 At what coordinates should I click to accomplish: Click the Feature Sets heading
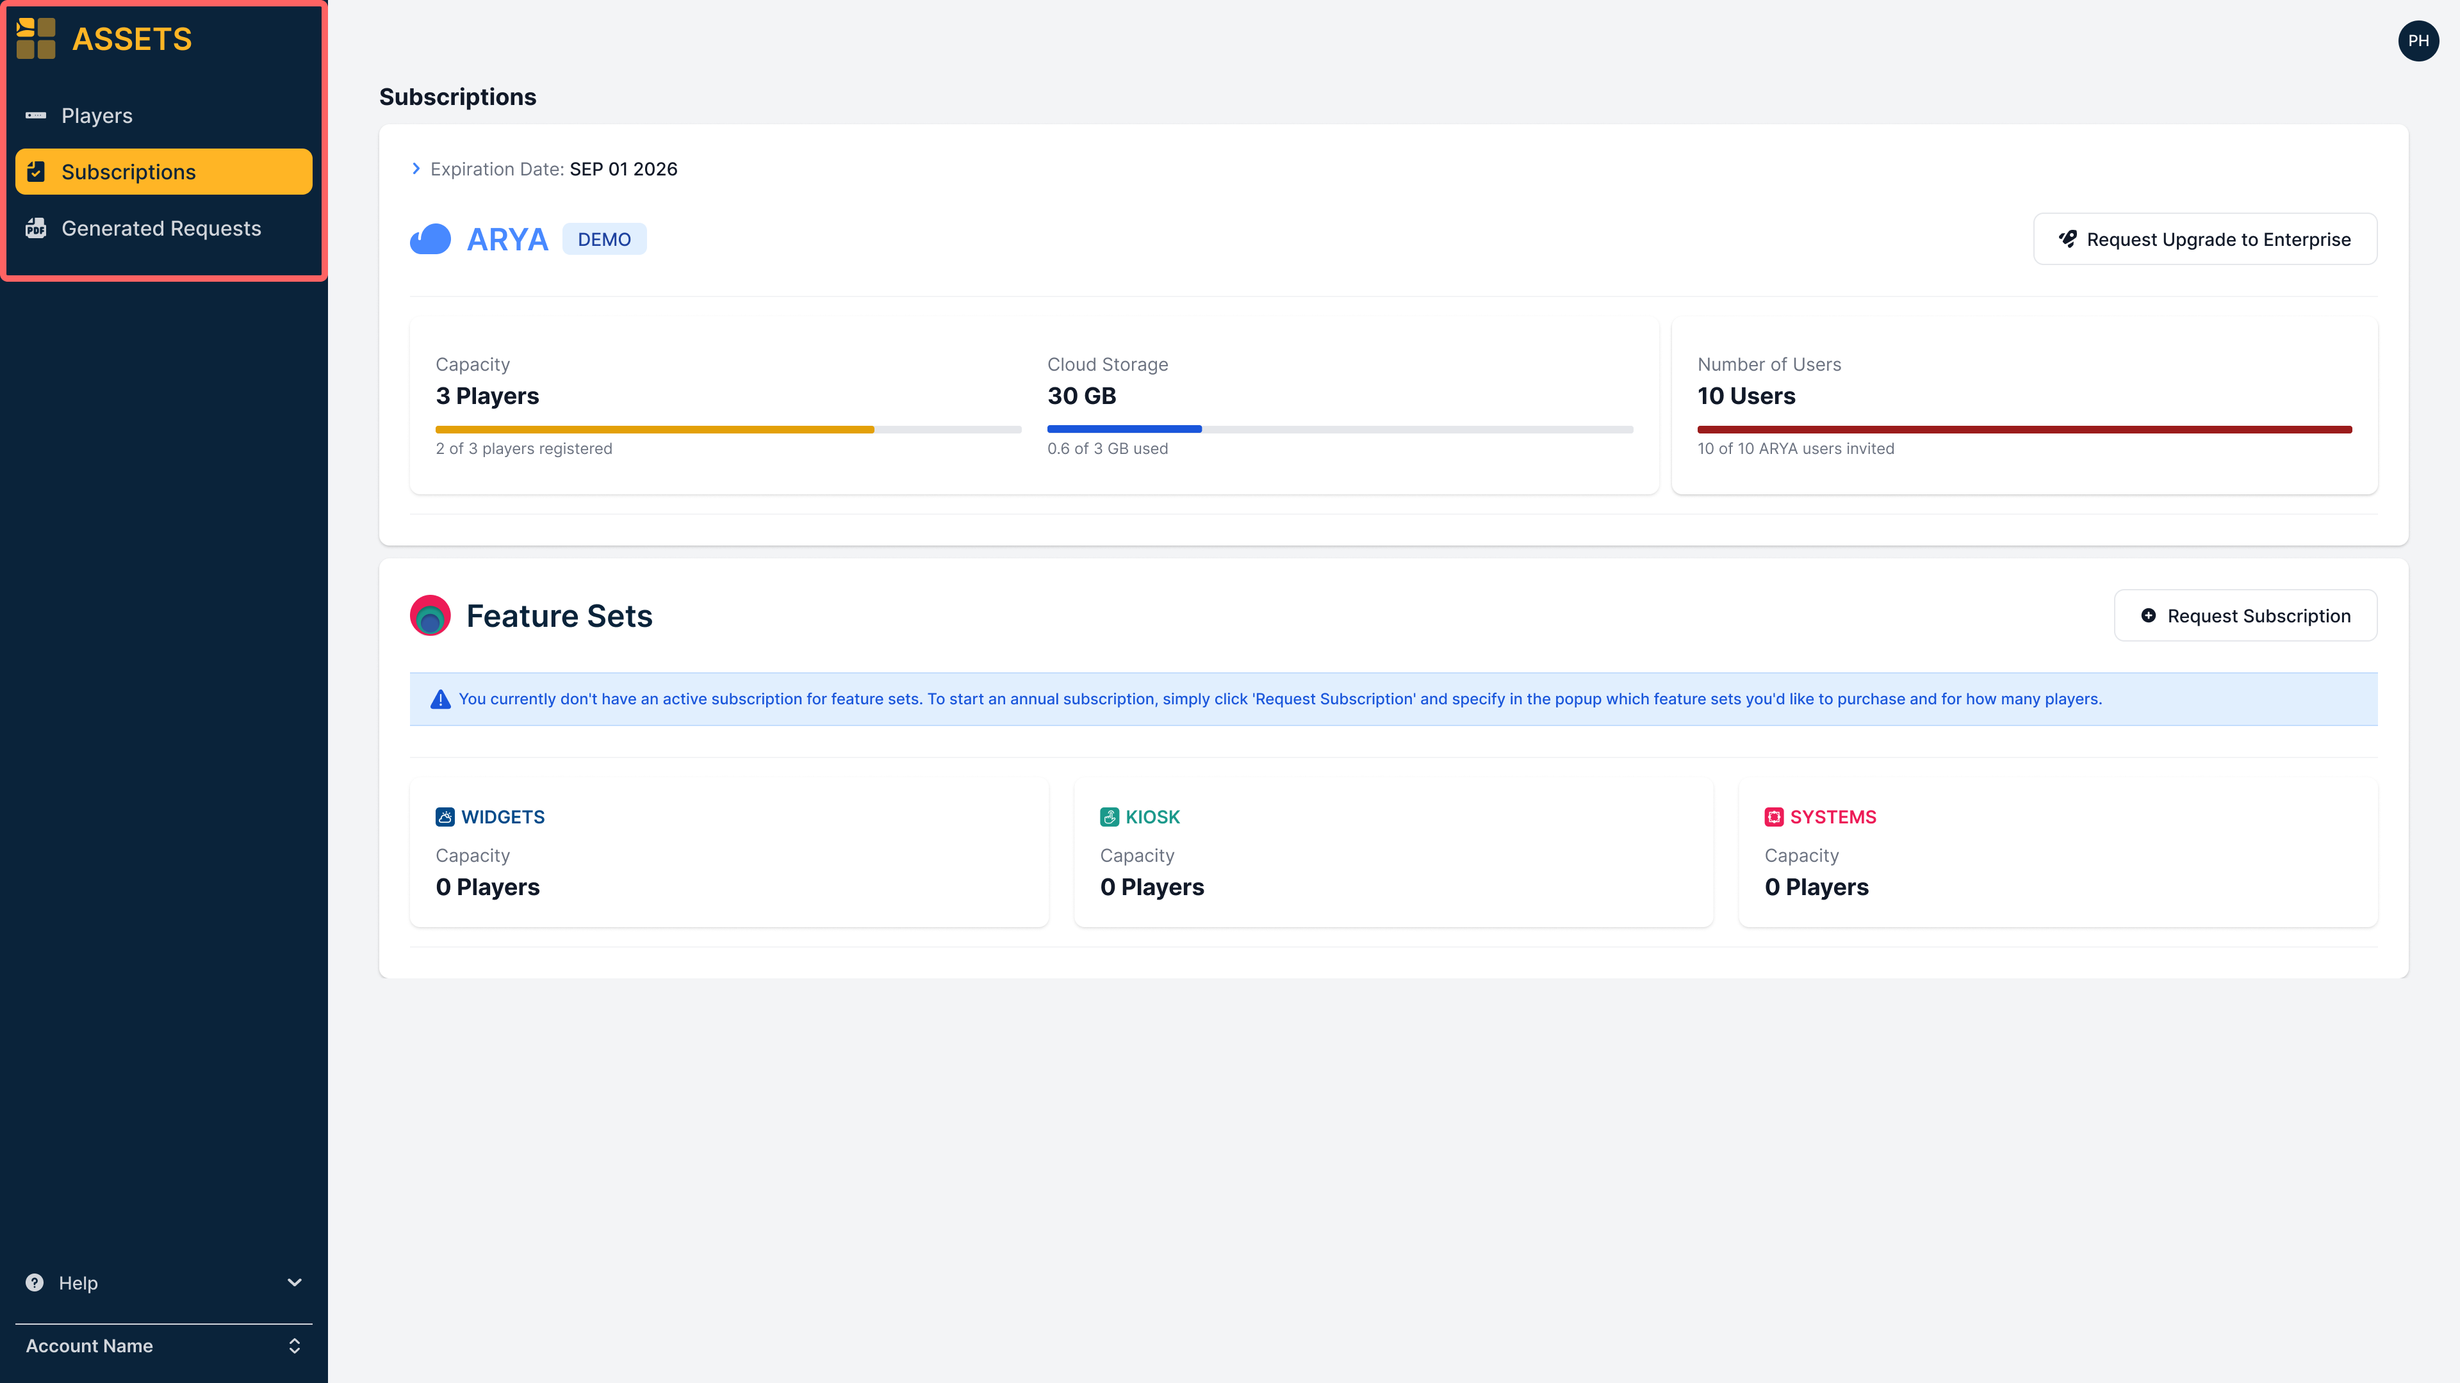pos(560,615)
